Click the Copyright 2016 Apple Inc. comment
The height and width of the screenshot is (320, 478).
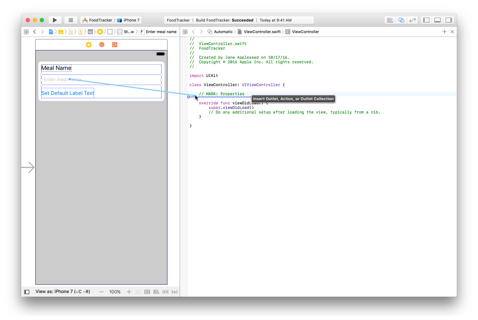click(x=251, y=62)
